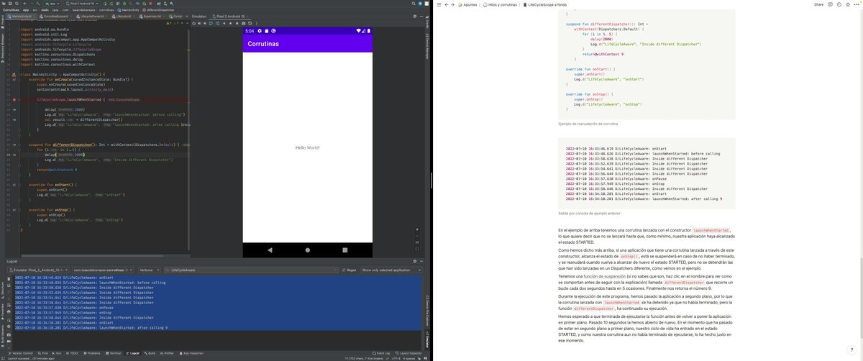Open the Terminal tool window

tap(114, 353)
